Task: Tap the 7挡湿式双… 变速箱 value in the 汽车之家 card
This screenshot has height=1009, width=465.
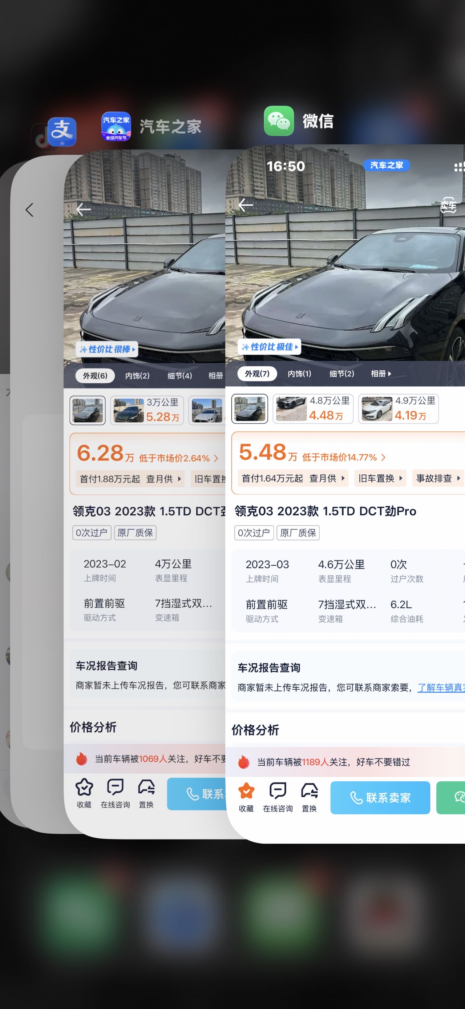Action: (183, 603)
